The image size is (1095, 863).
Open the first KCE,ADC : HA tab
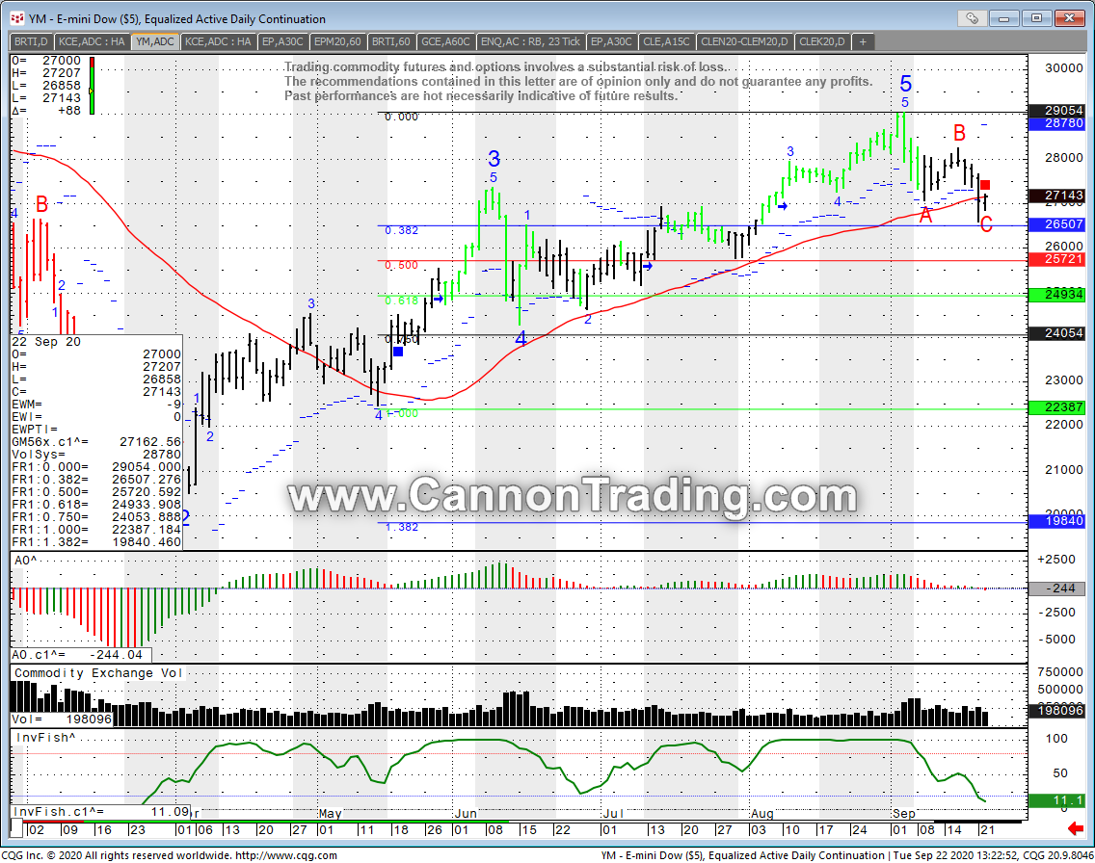coord(92,41)
